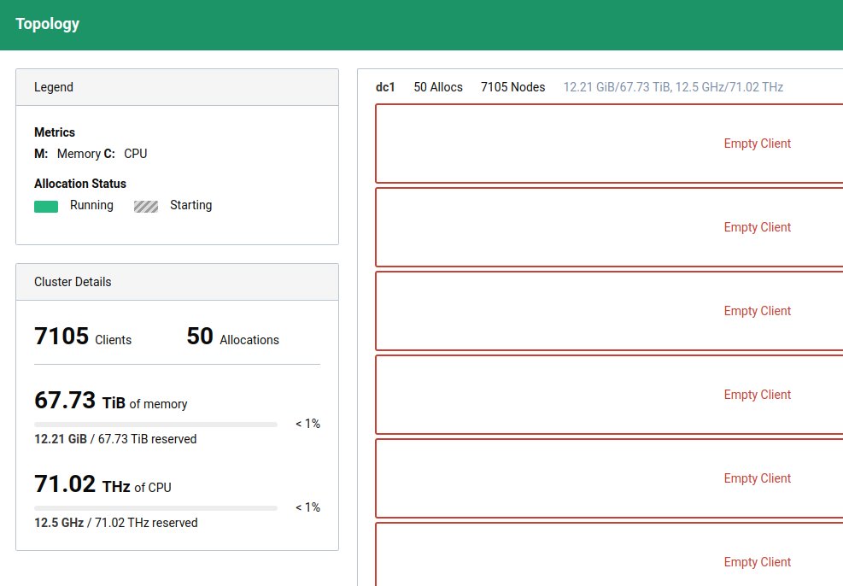The height and width of the screenshot is (586, 843).
Task: Click the 7105 Clients count
Action: (x=83, y=337)
